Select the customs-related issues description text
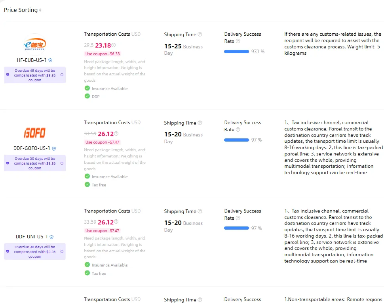The width and height of the screenshot is (384, 303). (333, 44)
